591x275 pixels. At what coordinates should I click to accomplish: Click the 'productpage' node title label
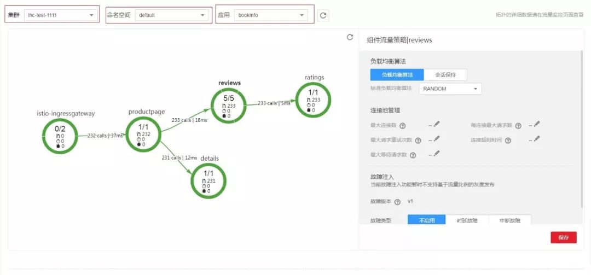(147, 112)
